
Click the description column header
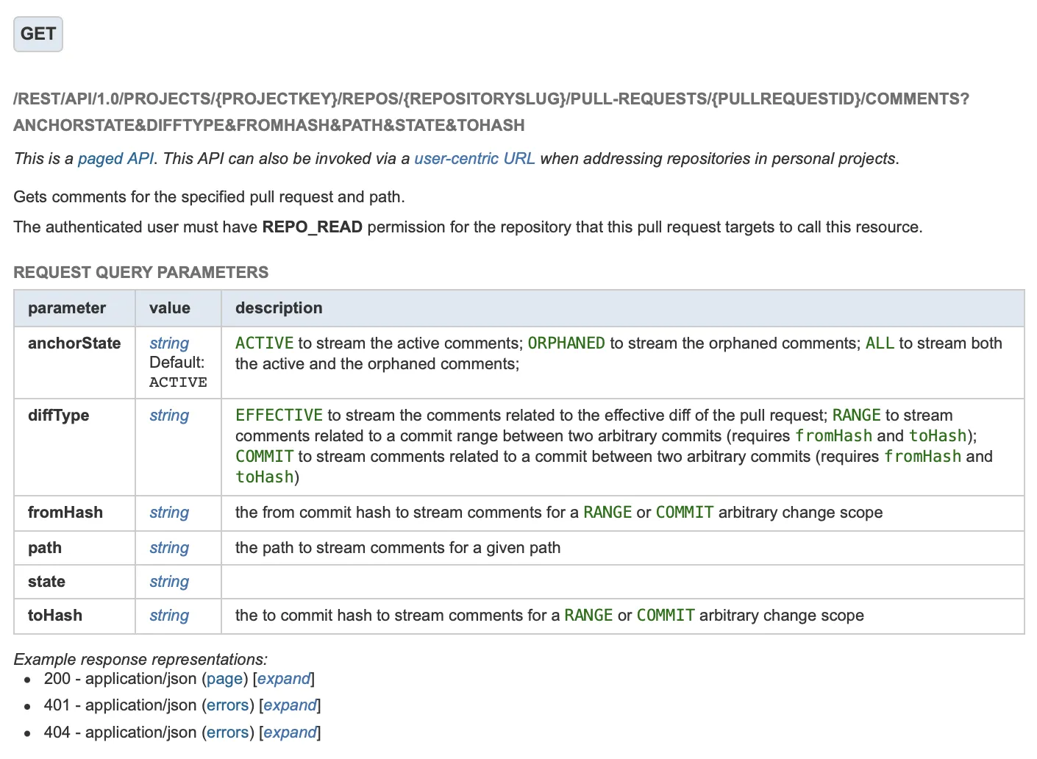279,308
